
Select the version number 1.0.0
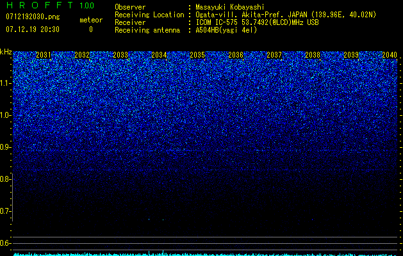(x=86, y=5)
